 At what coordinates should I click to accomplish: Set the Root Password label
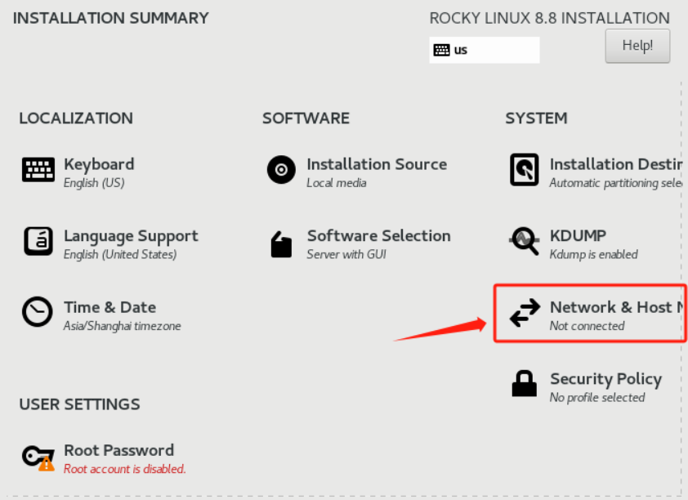pyautogui.click(x=118, y=450)
